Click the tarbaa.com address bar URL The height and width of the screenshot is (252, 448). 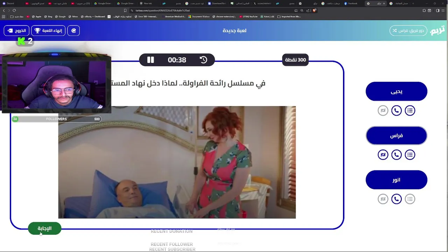tap(162, 10)
